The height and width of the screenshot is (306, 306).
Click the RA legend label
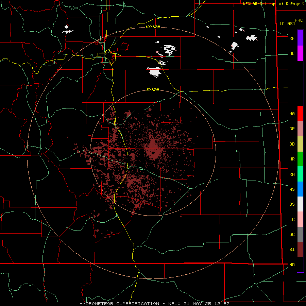[292, 174]
